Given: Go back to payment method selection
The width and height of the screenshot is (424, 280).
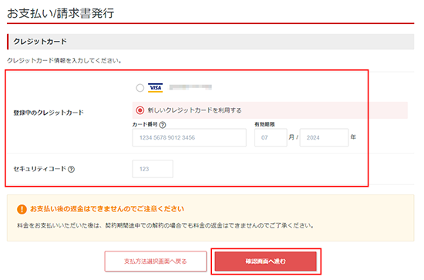Looking at the screenshot, I should point(156,261).
